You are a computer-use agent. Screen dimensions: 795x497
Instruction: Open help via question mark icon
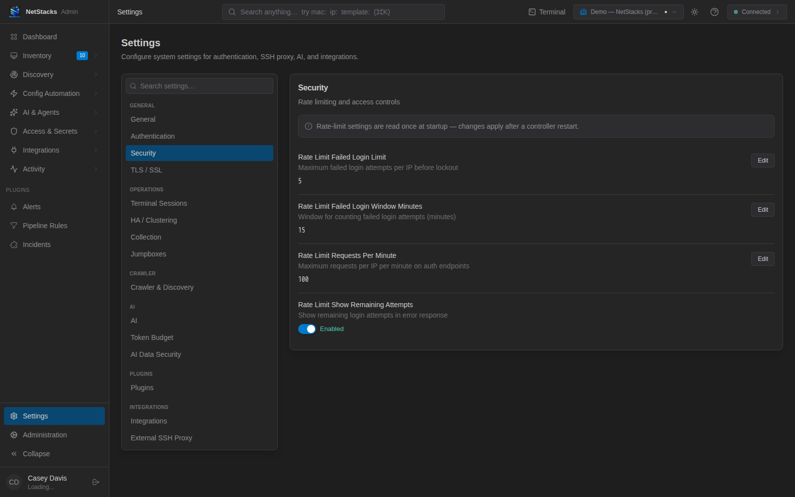coord(715,12)
